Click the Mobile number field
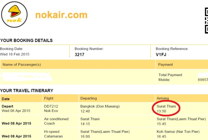 203,80
